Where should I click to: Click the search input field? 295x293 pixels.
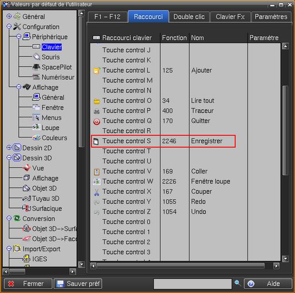point(192,284)
